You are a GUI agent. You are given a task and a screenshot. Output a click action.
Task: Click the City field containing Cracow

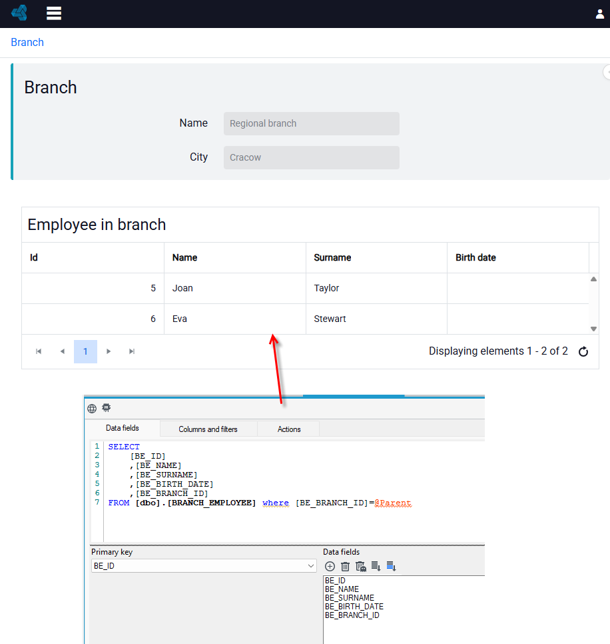312,158
